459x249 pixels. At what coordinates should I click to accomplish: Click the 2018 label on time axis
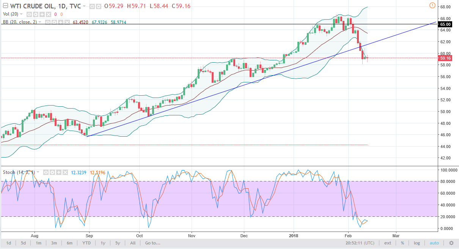(x=294, y=235)
